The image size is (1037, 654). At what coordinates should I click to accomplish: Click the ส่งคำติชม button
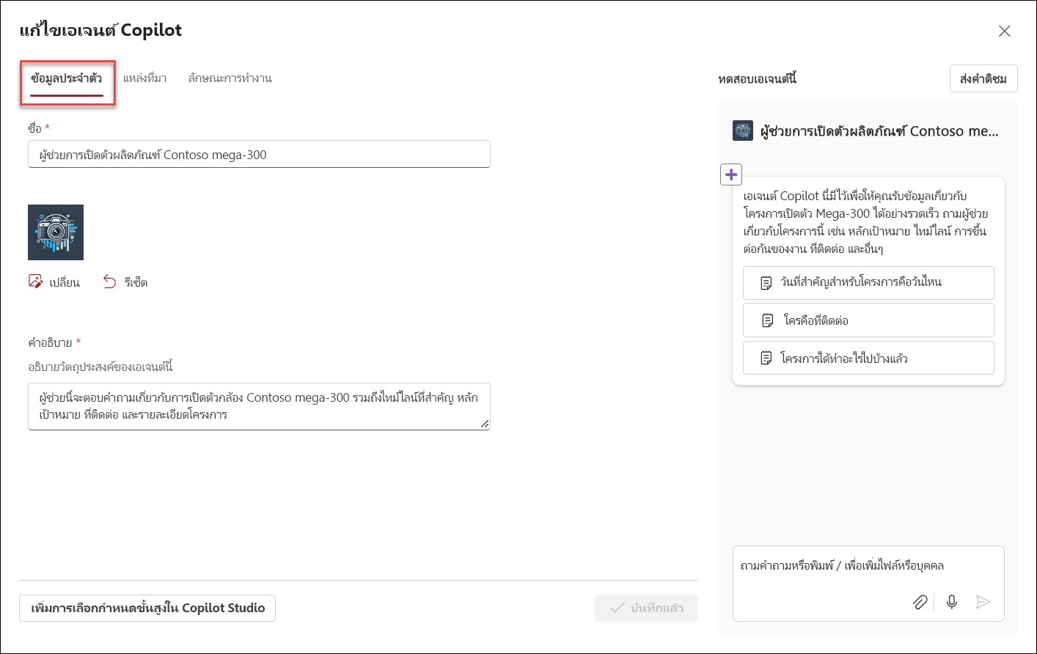click(983, 78)
